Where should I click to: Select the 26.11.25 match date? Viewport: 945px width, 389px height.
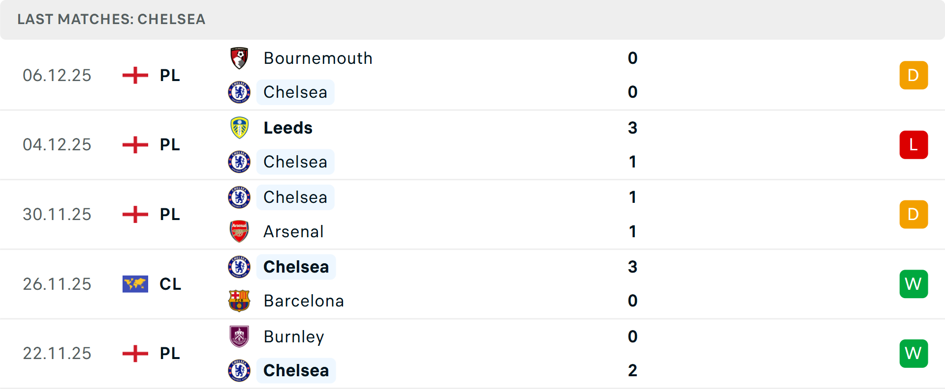[x=57, y=284]
